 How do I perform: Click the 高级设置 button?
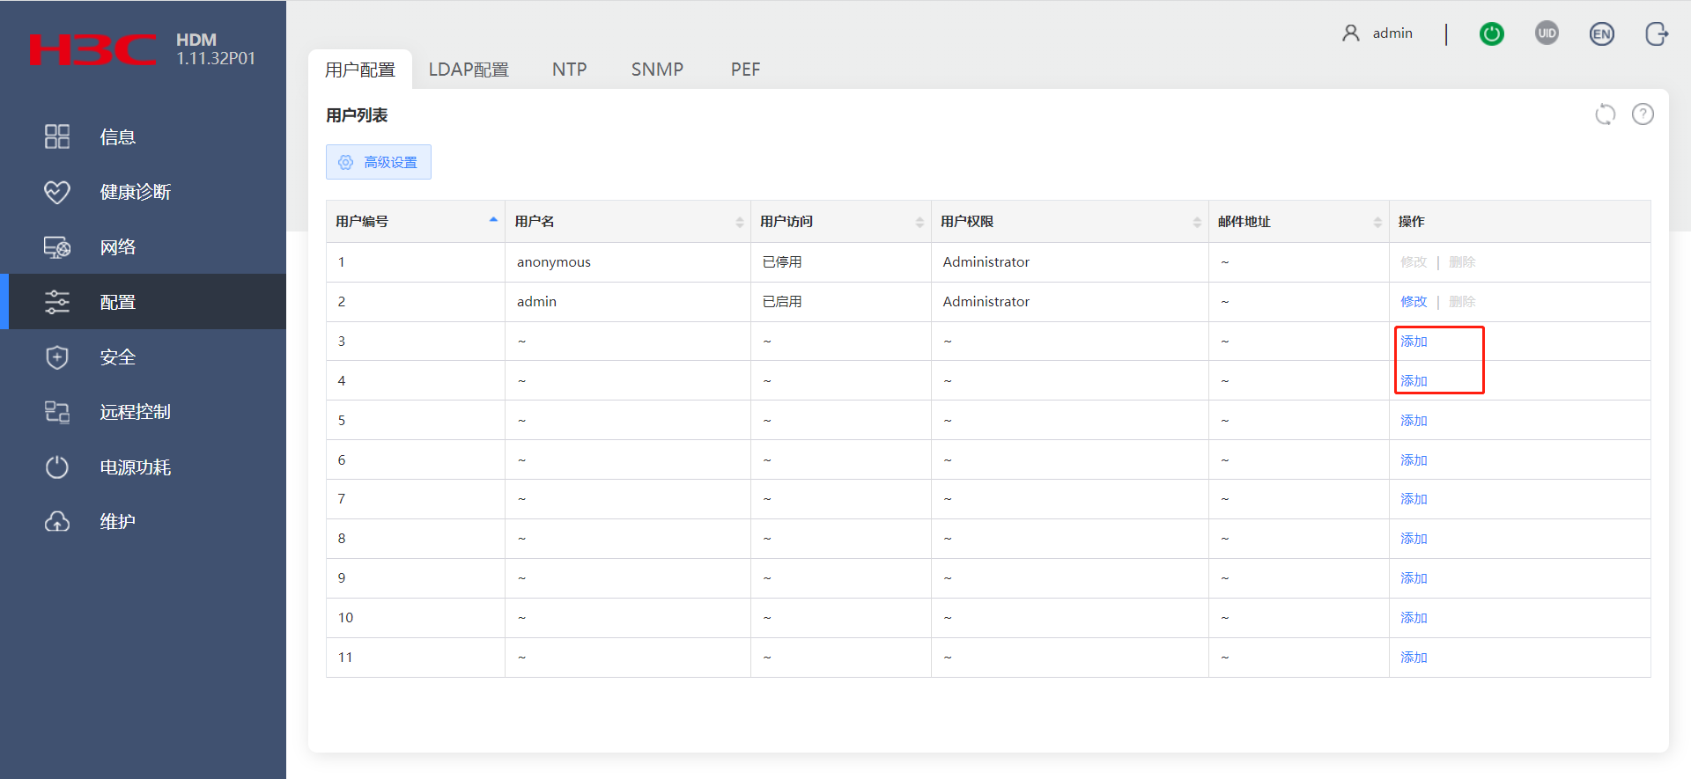(x=379, y=162)
